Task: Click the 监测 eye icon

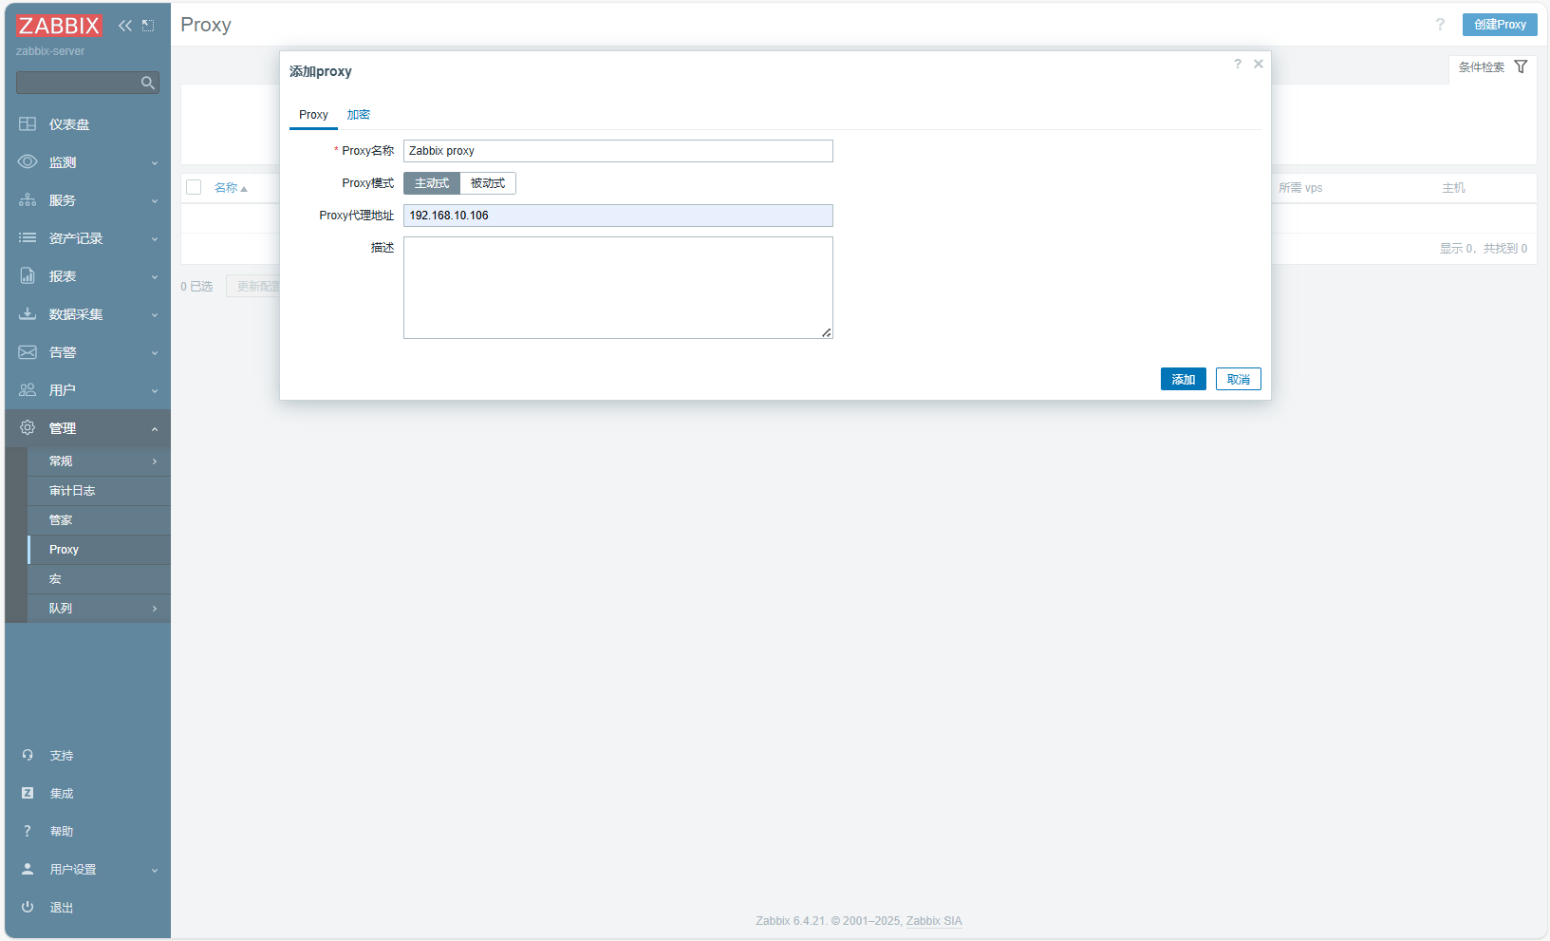Action: [x=28, y=162]
